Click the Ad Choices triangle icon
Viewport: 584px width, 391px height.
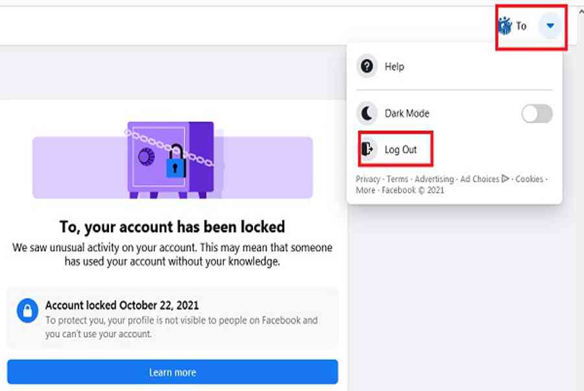pyautogui.click(x=505, y=179)
